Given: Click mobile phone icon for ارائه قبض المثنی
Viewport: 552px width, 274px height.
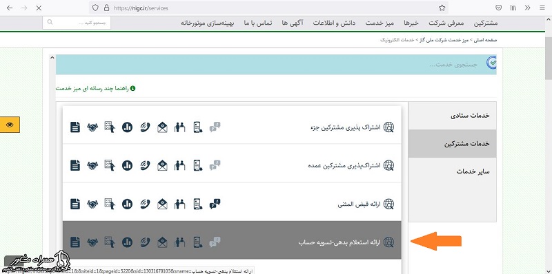Looking at the screenshot, I should pos(198,204).
